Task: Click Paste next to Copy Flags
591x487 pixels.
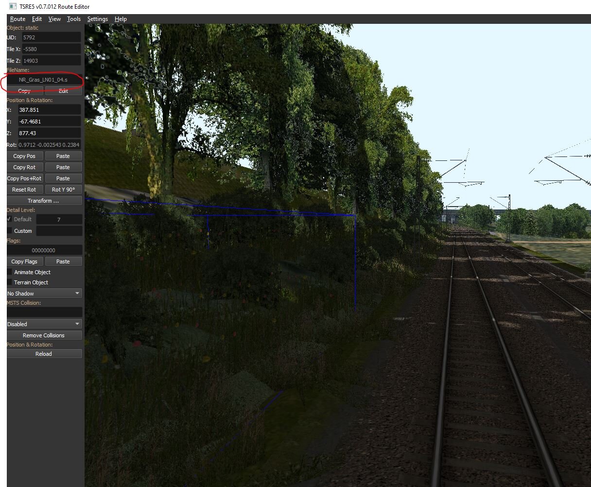Action: coord(63,261)
